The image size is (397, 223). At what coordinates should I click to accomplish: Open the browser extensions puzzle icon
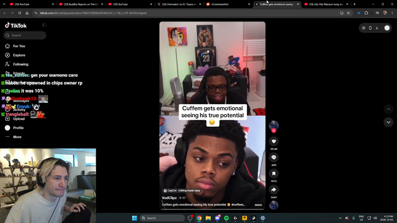point(366,13)
